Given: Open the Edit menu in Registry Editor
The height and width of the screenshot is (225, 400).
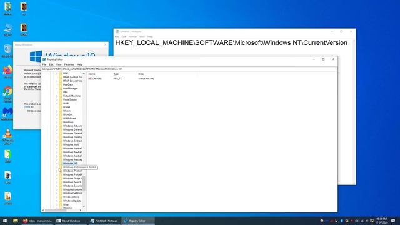Looking at the screenshot, I should point(51,64).
